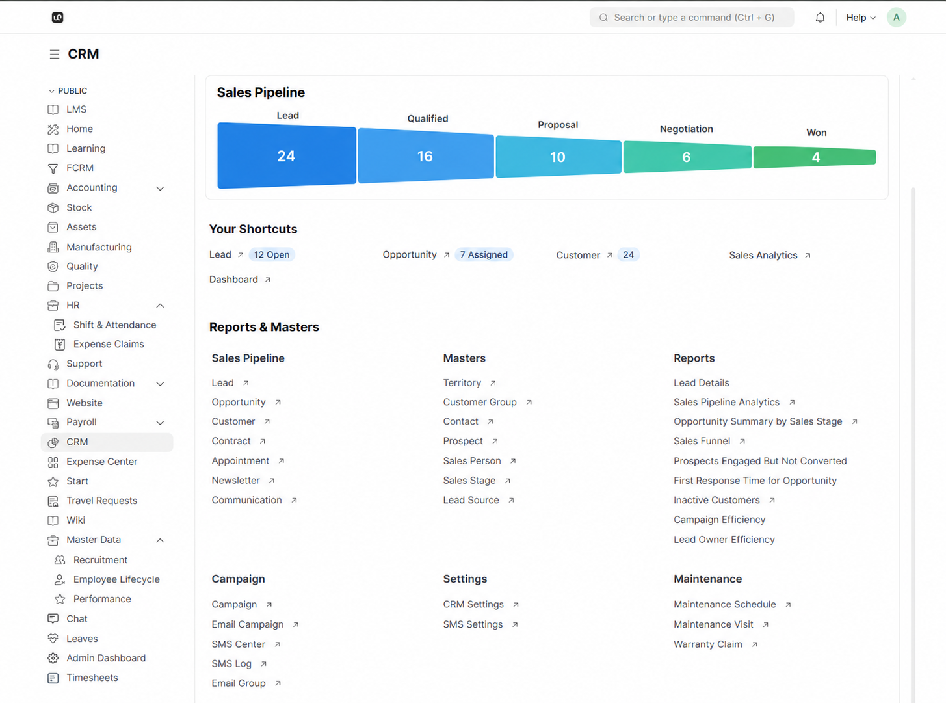Click the Lead stage bar showing 24

[287, 156]
